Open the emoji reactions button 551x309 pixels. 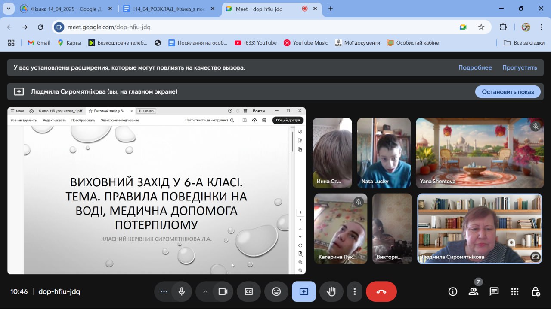tap(276, 292)
